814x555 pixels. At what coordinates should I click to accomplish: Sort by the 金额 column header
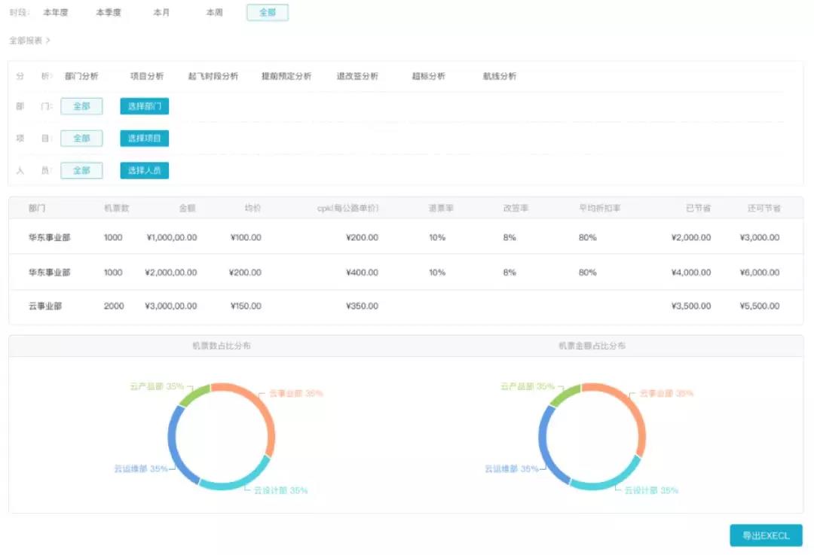pos(188,208)
